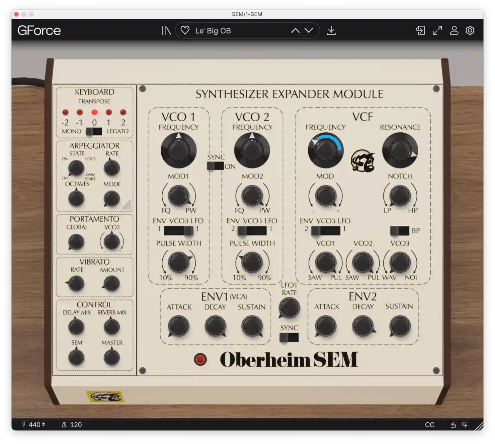Toggle the BP bandpass filter switch
Image resolution: width=495 pixels, height=444 pixels.
(400, 231)
